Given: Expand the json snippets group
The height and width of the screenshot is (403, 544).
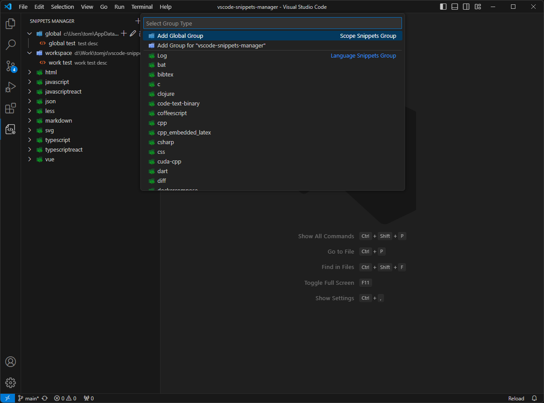Looking at the screenshot, I should point(30,101).
